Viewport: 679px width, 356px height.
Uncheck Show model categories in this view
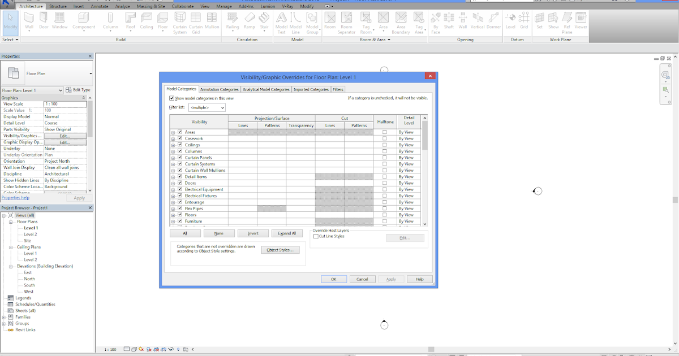pyautogui.click(x=171, y=98)
